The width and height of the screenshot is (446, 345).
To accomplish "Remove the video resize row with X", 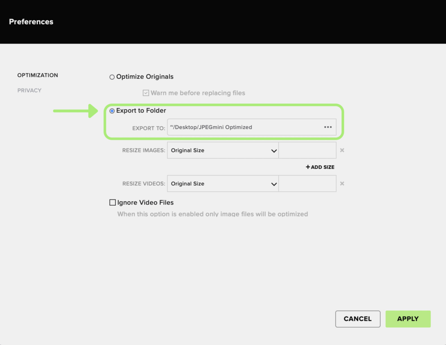I will (x=342, y=184).
